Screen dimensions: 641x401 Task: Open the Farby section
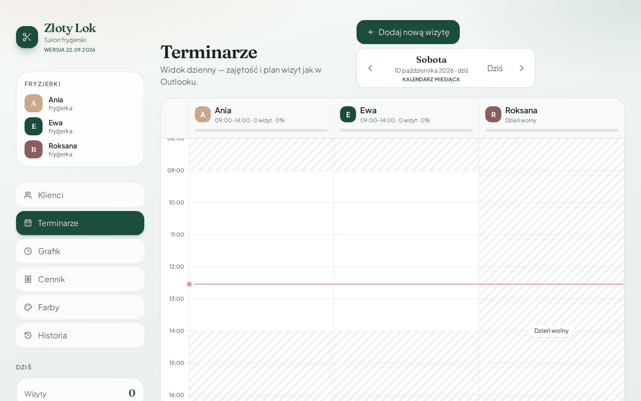(80, 307)
